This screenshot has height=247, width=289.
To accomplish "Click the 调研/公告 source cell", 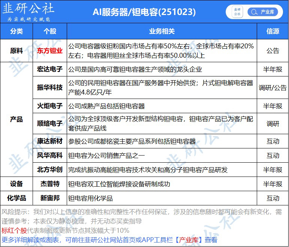I will 273,88.
